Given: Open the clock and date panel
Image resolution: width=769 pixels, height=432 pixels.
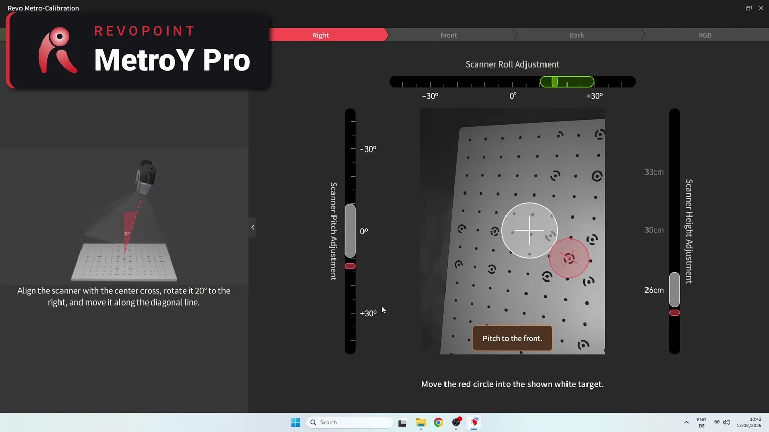Looking at the screenshot, I should (x=749, y=422).
